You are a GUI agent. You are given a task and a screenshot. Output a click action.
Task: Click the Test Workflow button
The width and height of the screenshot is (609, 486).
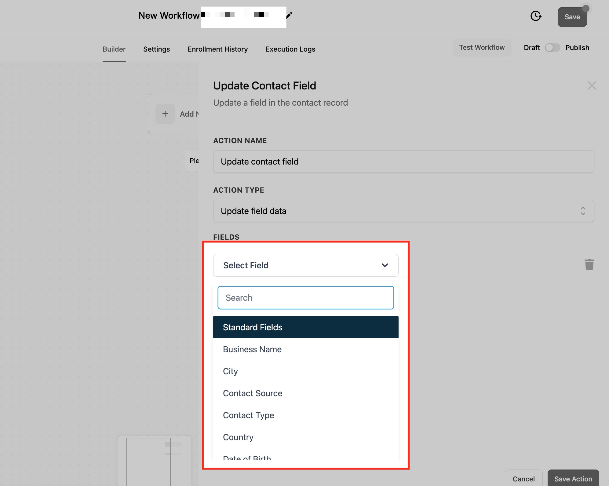coord(482,48)
